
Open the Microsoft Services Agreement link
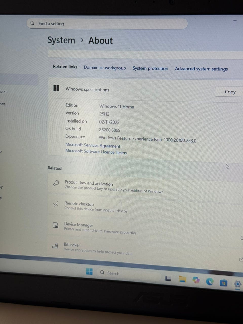pos(93,145)
